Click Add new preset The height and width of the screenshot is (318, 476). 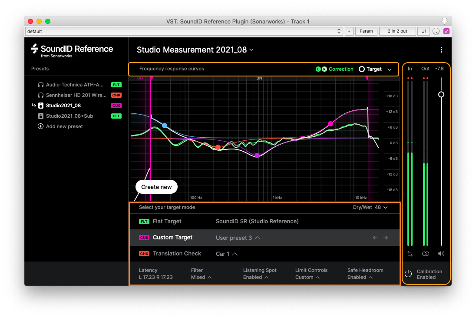pos(64,126)
